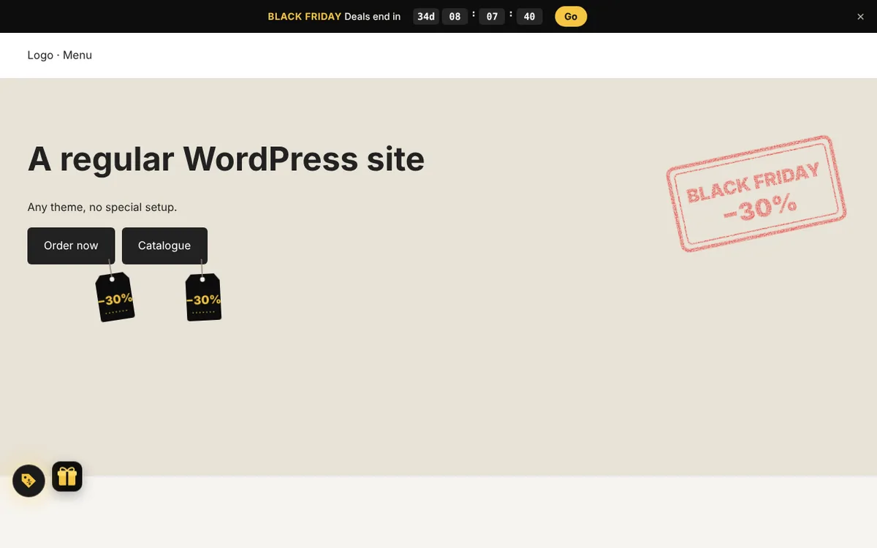Click the -30% tag hanging under Catalogue
877x548 pixels.
coord(203,297)
